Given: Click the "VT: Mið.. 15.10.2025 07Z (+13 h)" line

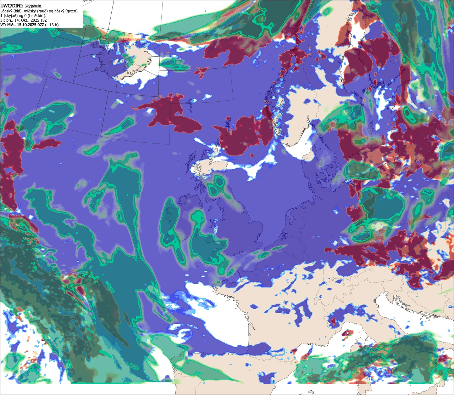Looking at the screenshot, I should 29,25.
